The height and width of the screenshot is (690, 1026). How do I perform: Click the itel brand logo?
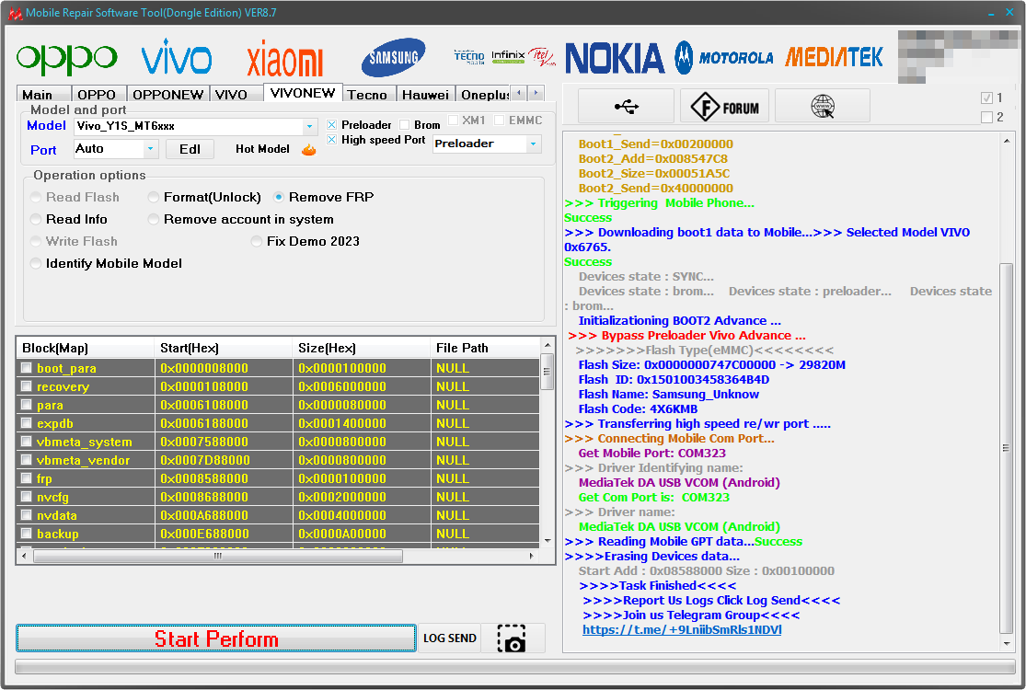(x=542, y=57)
